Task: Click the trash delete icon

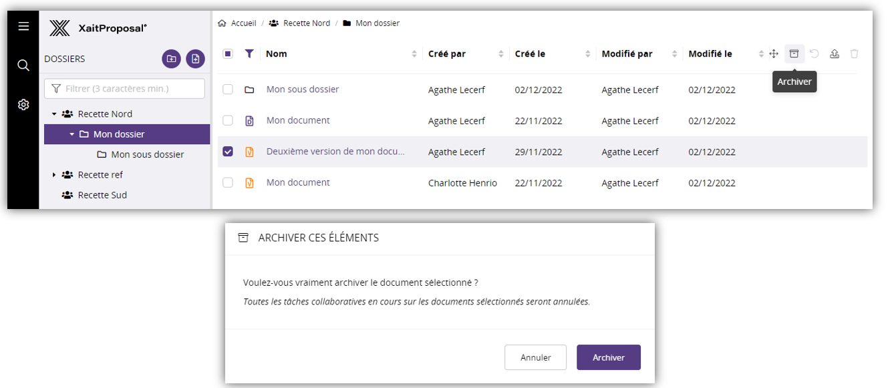Action: click(x=854, y=54)
